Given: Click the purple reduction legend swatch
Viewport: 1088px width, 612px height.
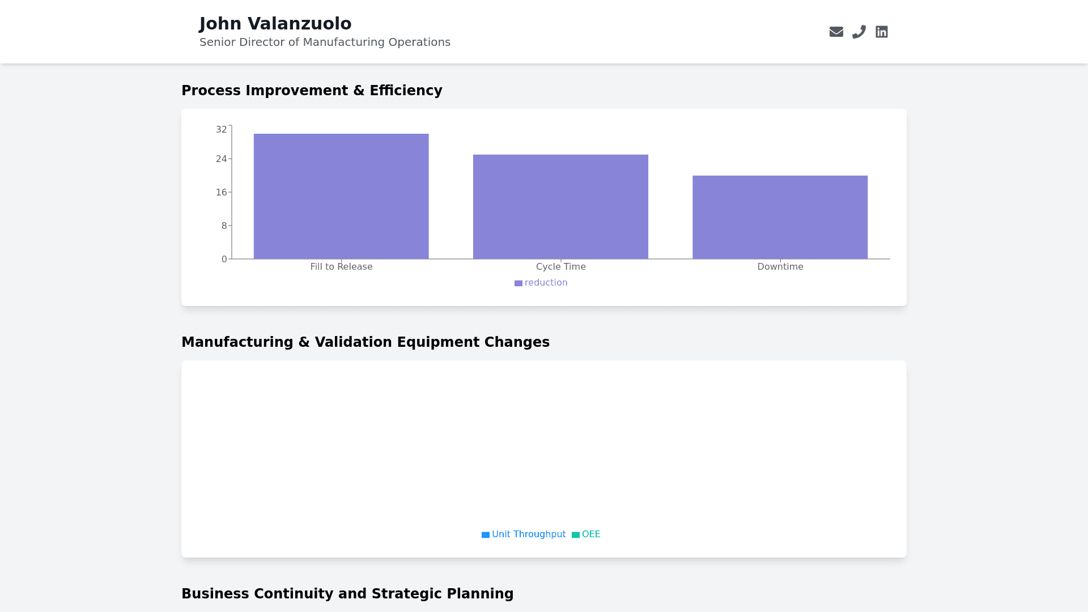Looking at the screenshot, I should [x=518, y=283].
